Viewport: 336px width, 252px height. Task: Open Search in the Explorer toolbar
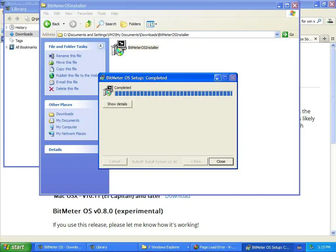pyautogui.click(x=107, y=24)
